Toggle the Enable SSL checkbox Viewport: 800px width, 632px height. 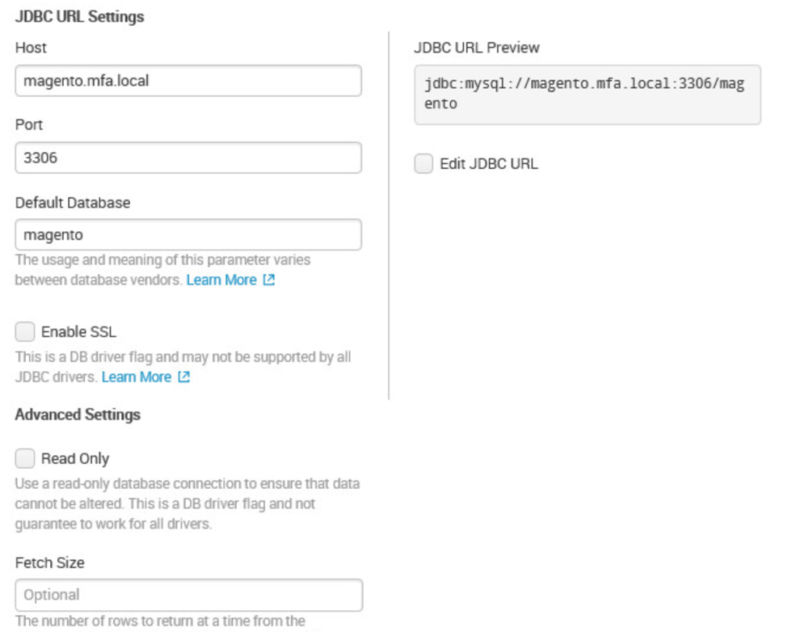[24, 331]
